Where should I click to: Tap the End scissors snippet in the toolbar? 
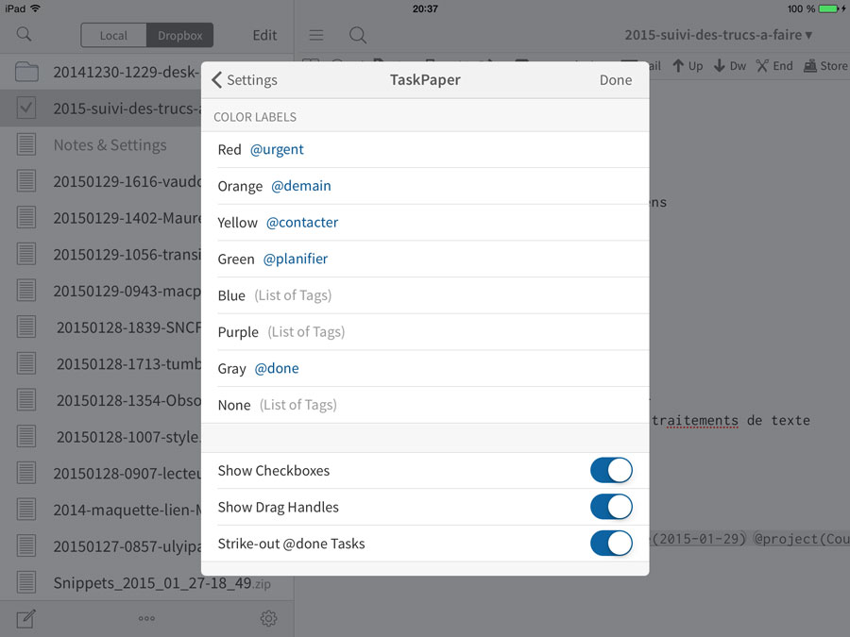point(774,66)
